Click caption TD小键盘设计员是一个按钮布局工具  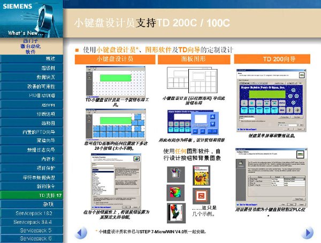coord(117,102)
